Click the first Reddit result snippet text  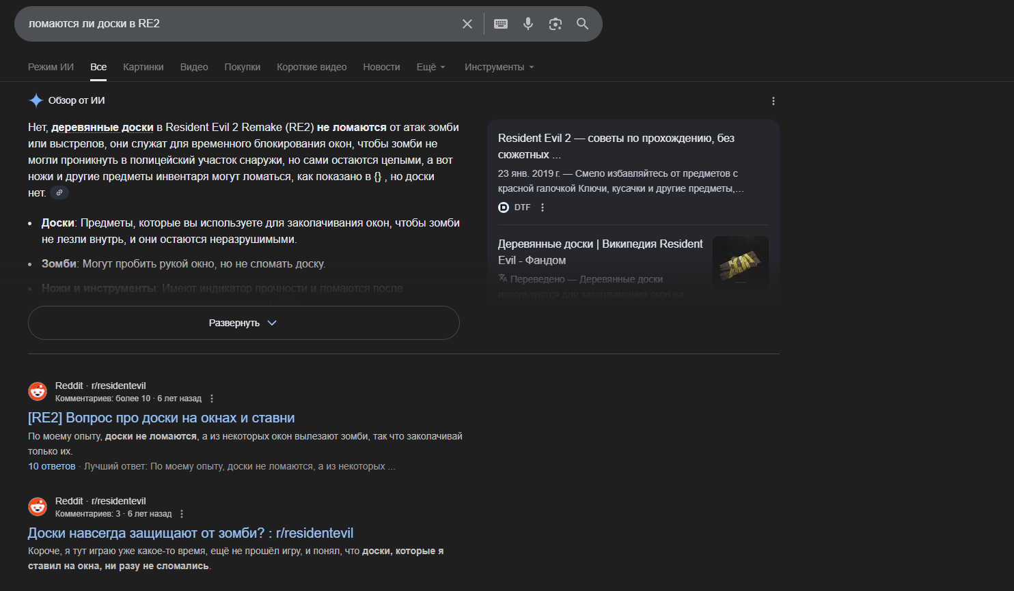(245, 444)
